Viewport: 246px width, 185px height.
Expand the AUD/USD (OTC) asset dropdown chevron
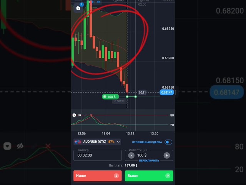click(x=118, y=142)
